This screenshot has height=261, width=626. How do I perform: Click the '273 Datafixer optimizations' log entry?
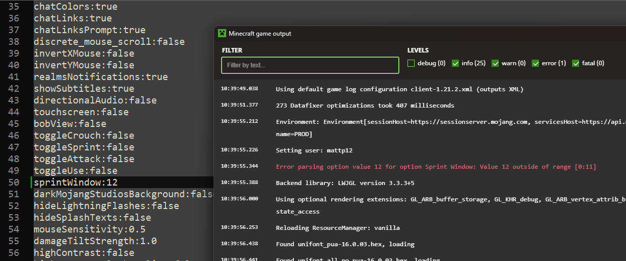point(365,106)
